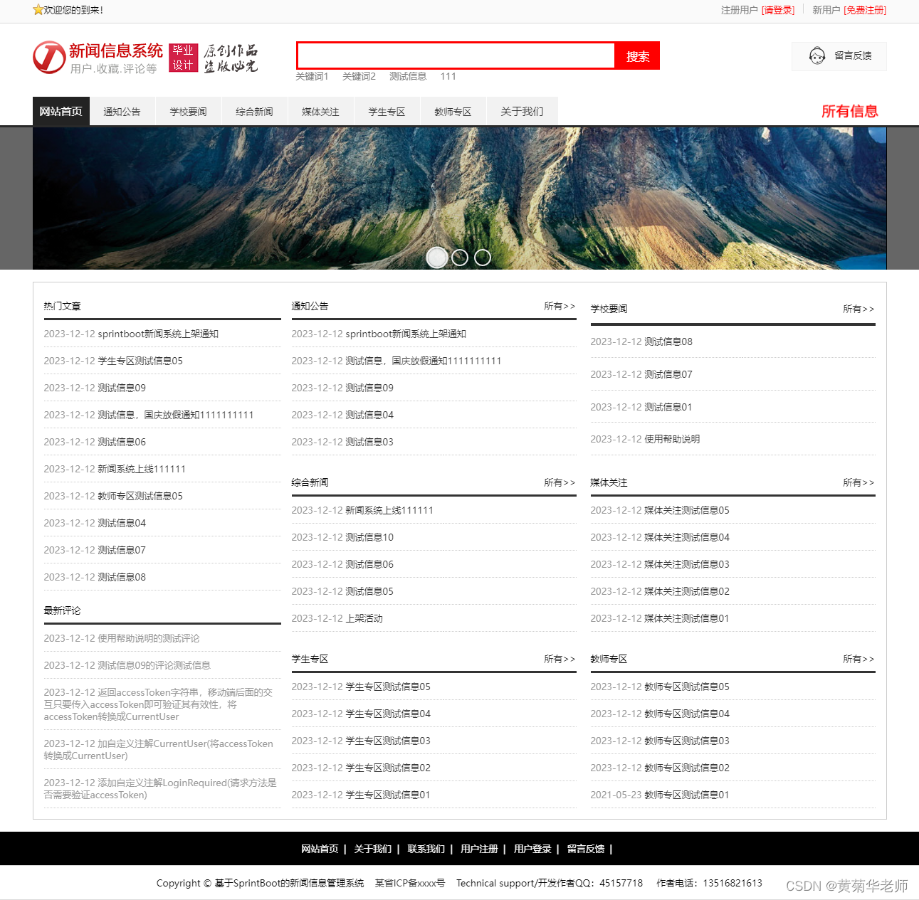
Task: Open the 关于我们 menu item
Action: (522, 111)
